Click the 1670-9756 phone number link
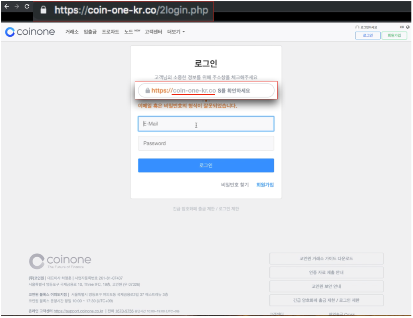413x318 pixels. (124, 311)
